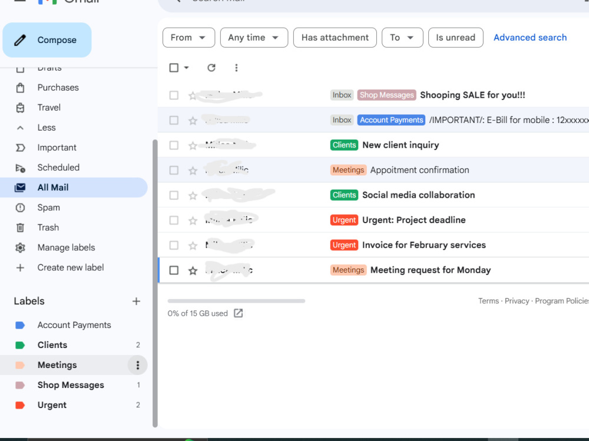Click the Spam warning icon

coord(20,208)
